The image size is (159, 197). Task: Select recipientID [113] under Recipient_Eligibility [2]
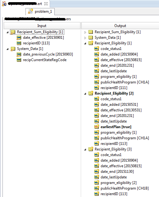[114, 144]
